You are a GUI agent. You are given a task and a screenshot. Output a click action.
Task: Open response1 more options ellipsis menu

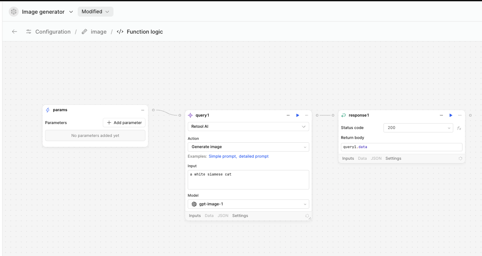click(460, 115)
